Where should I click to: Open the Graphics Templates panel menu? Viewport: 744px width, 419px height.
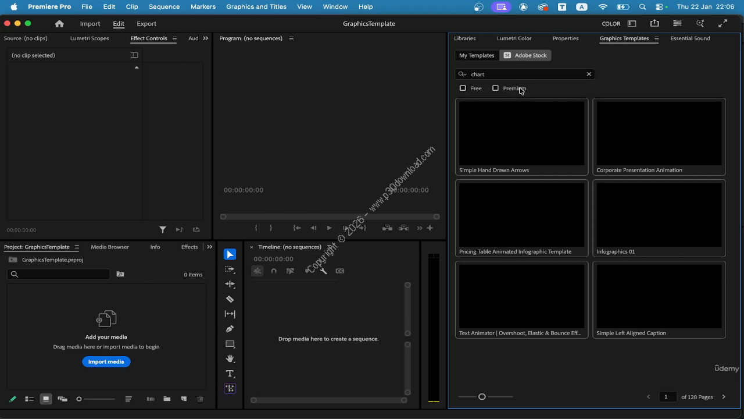pyautogui.click(x=656, y=38)
